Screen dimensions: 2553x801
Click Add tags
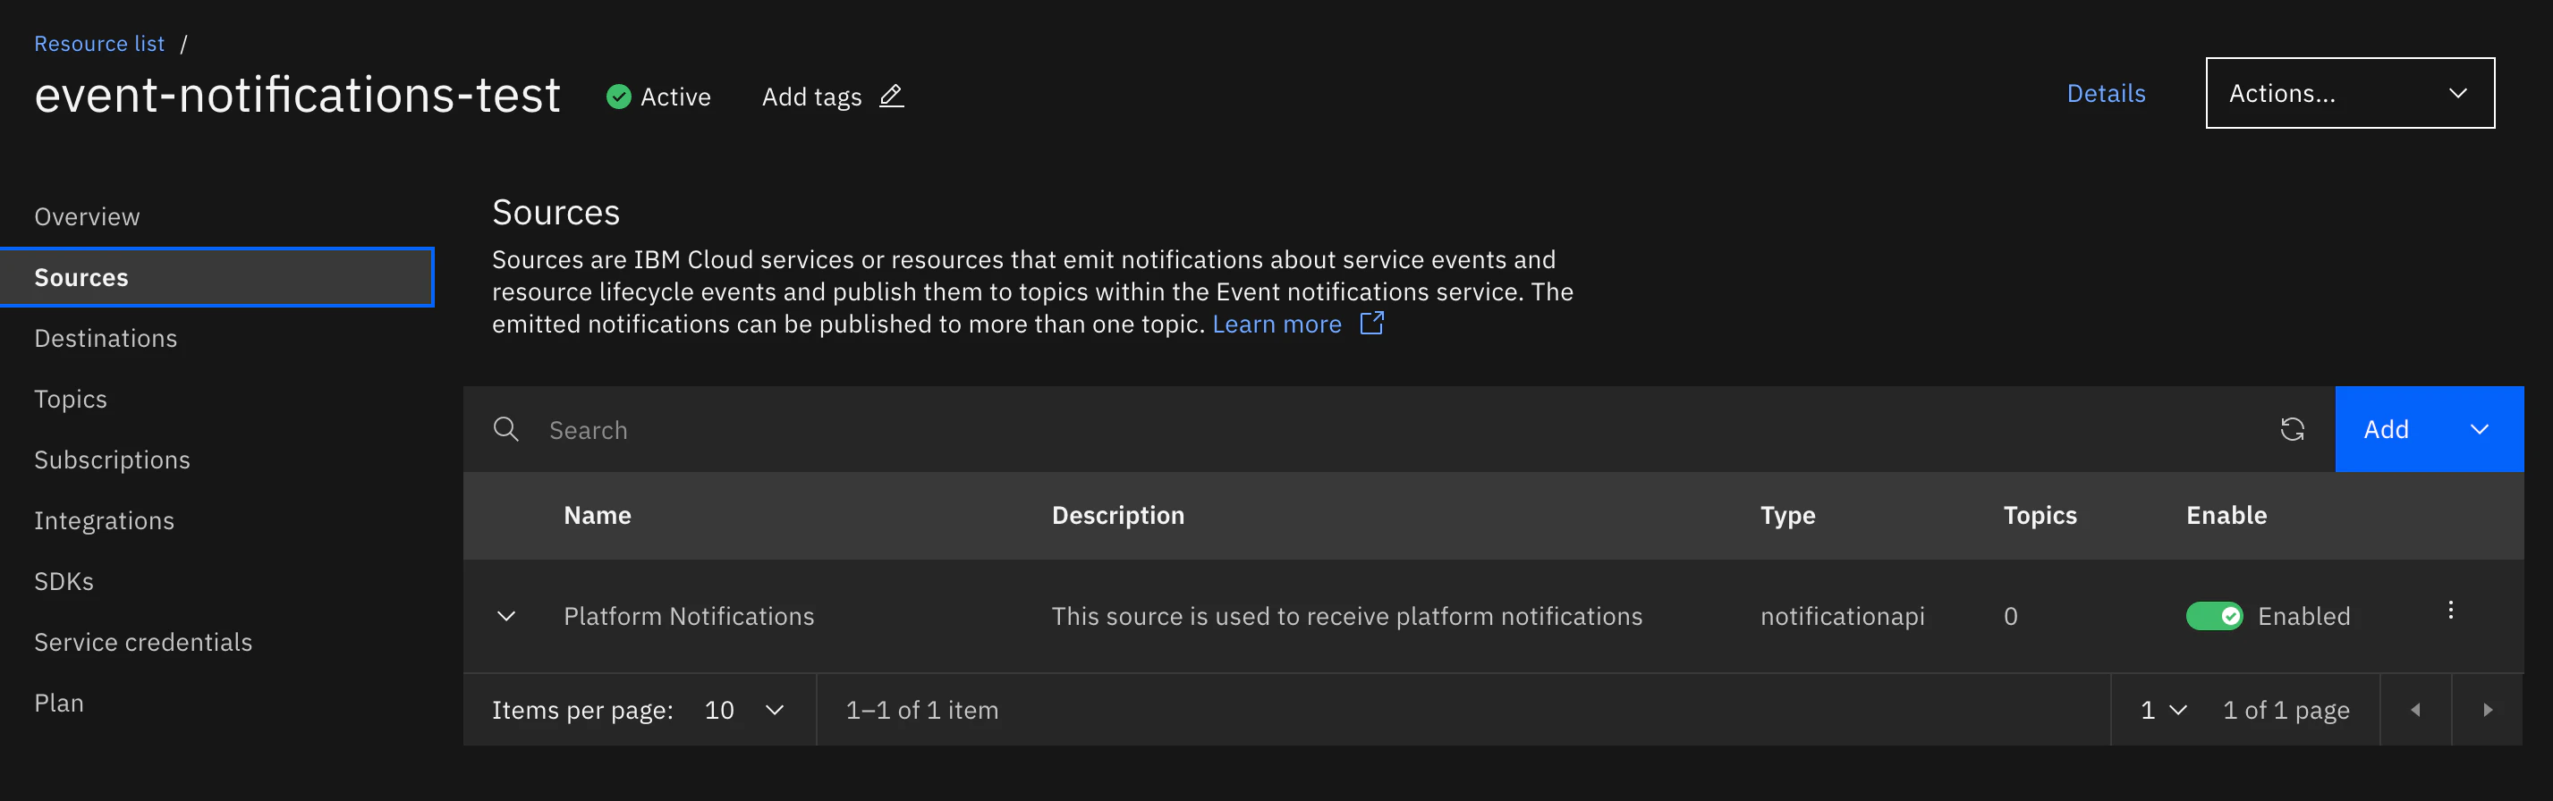click(811, 97)
